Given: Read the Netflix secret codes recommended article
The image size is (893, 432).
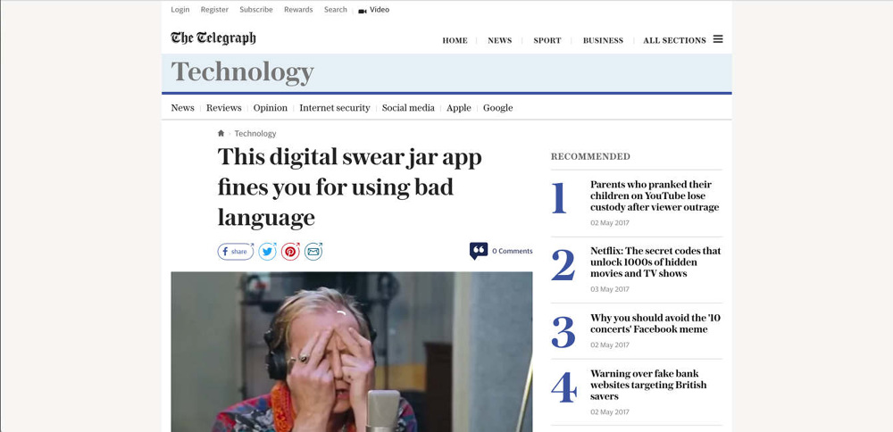Looking at the screenshot, I should (x=655, y=262).
